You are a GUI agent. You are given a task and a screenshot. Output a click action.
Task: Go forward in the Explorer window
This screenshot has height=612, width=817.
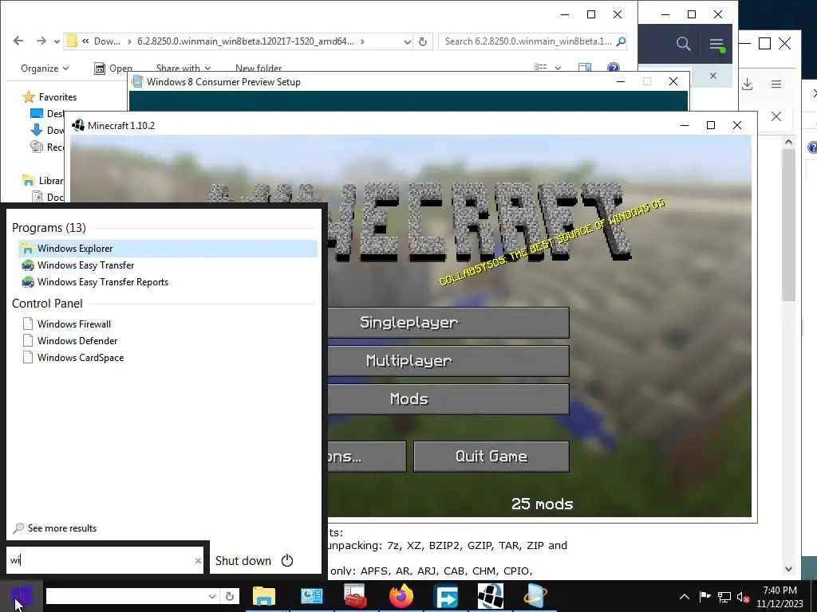pyautogui.click(x=41, y=41)
